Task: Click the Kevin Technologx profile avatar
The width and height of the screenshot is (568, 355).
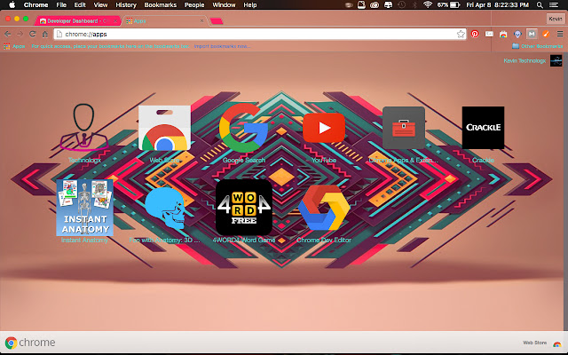Action: [x=556, y=61]
